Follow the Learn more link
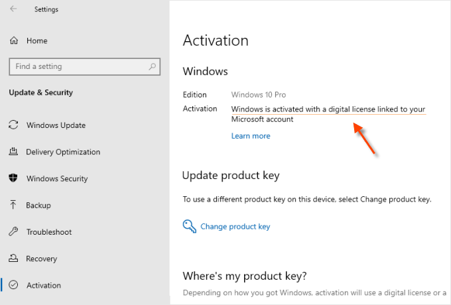451x305 pixels. [x=251, y=136]
